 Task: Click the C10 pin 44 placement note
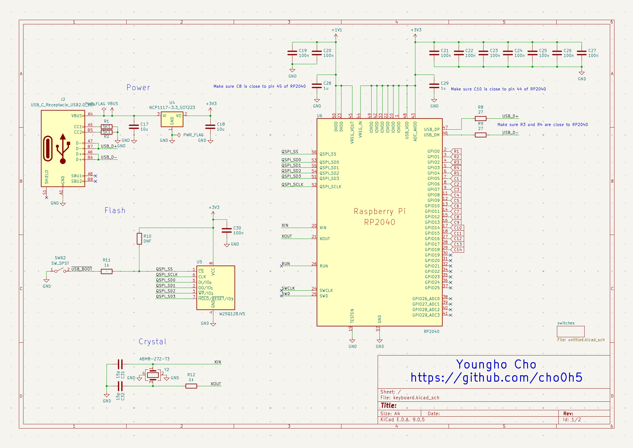(x=498, y=89)
